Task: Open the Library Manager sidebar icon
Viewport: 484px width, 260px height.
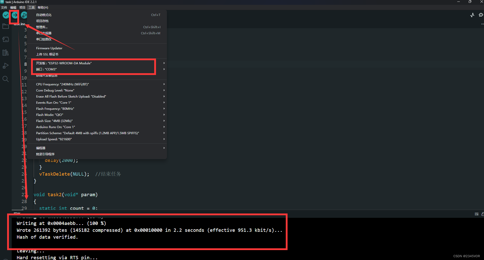Action: pyautogui.click(x=6, y=53)
